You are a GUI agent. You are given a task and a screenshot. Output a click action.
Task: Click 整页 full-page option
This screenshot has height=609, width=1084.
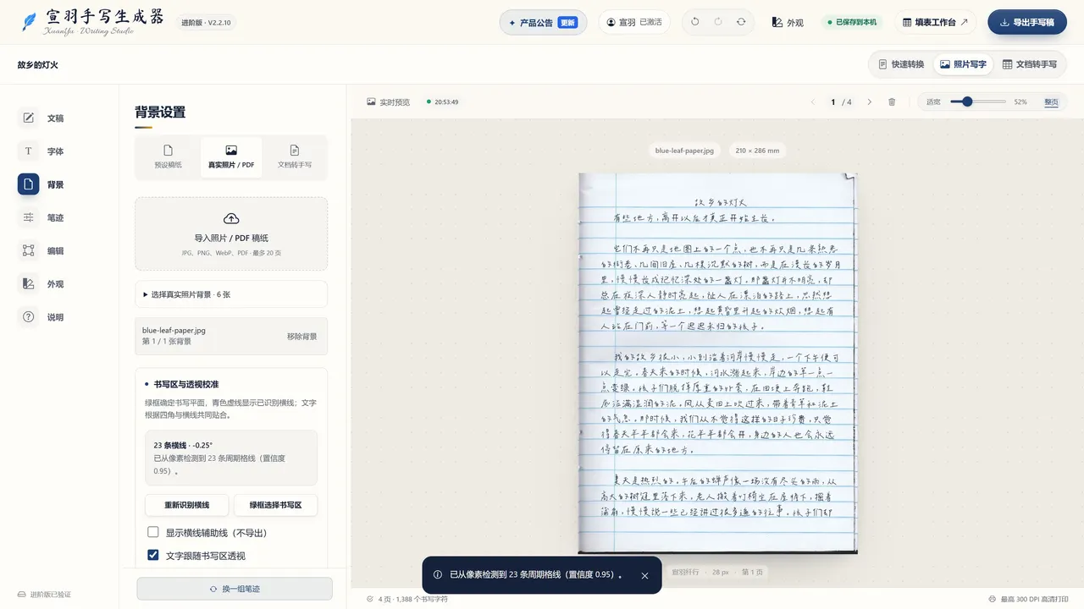(x=1051, y=102)
